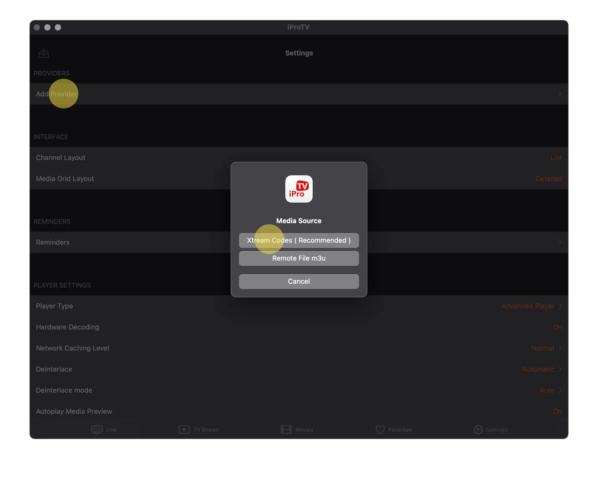Click the Autoplay Media Preview label

[74, 411]
